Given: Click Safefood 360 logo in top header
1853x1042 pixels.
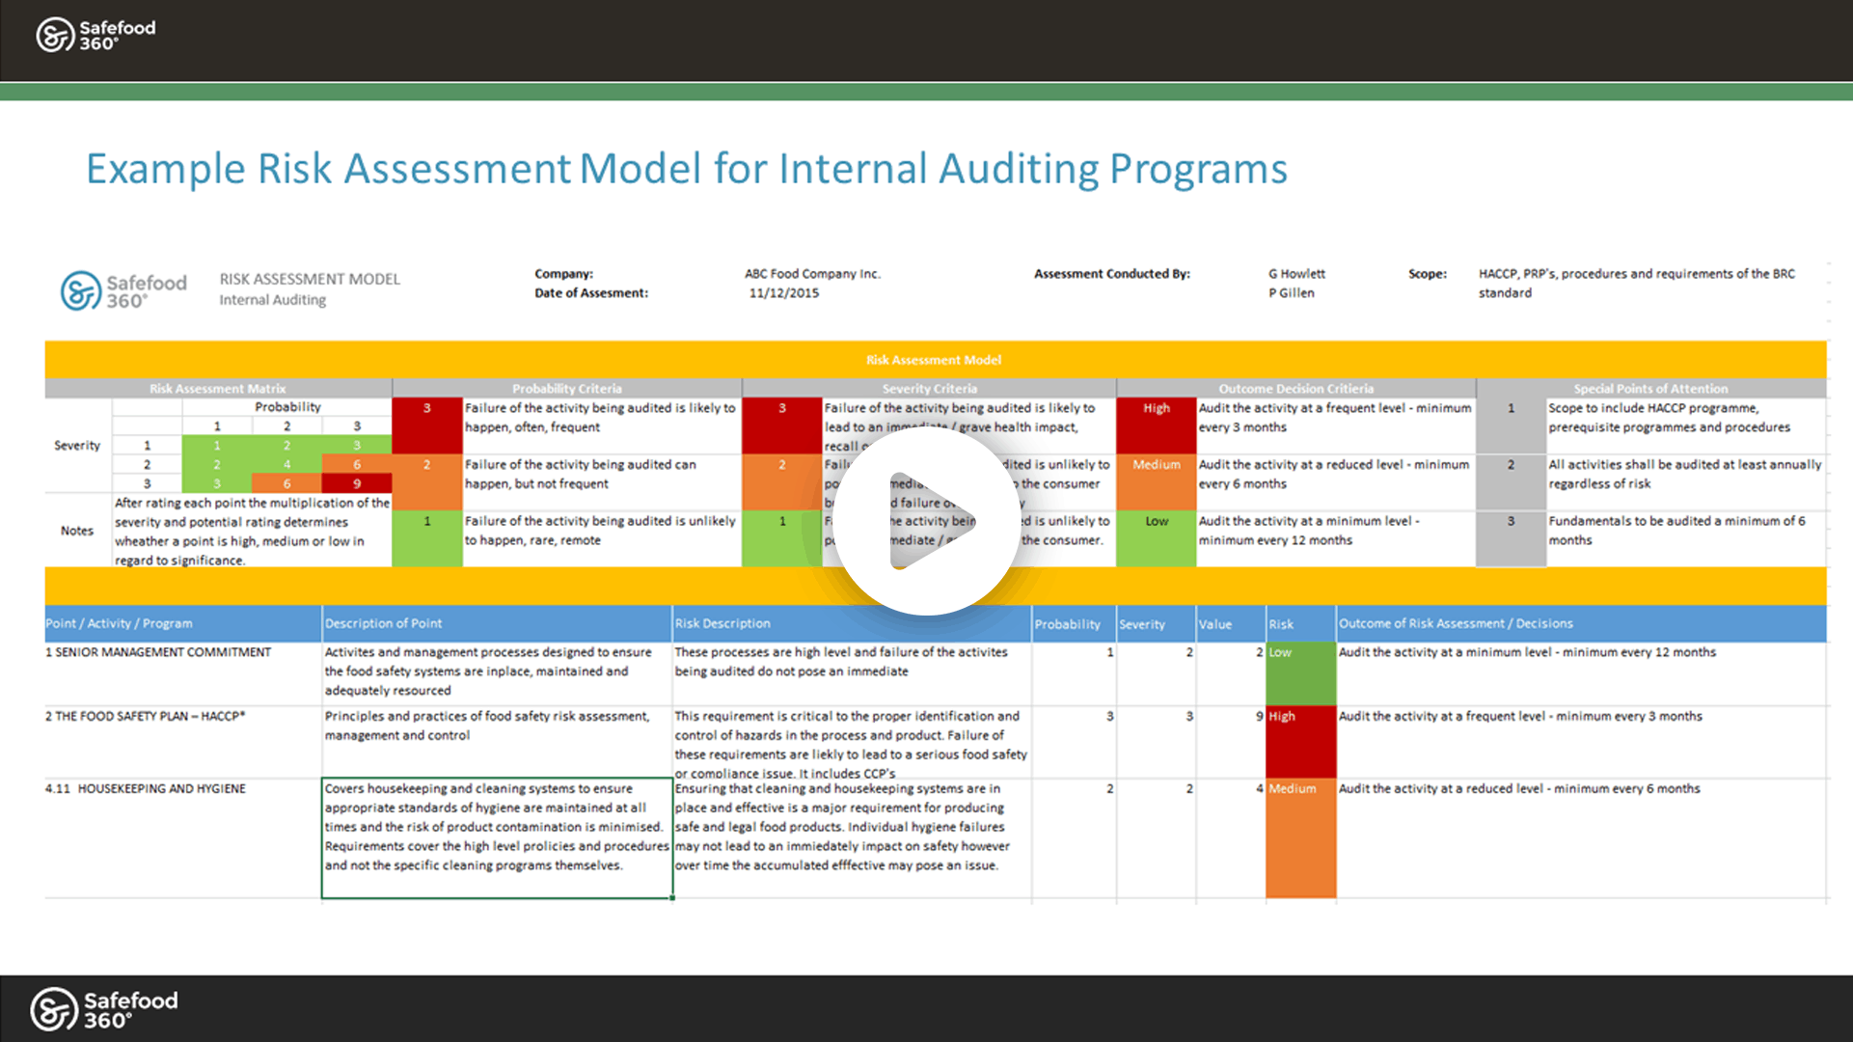Looking at the screenshot, I should pos(95,36).
